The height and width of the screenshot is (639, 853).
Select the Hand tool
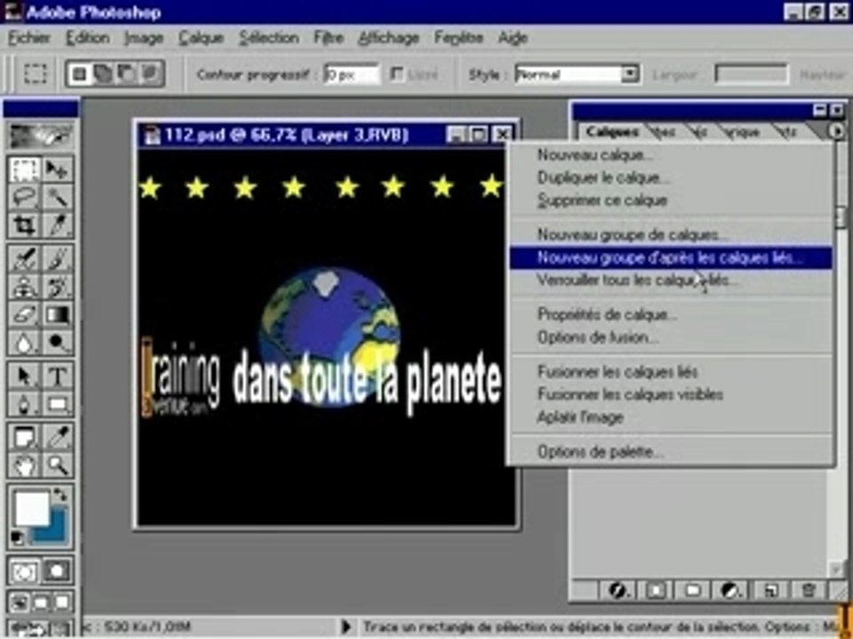tap(24, 465)
